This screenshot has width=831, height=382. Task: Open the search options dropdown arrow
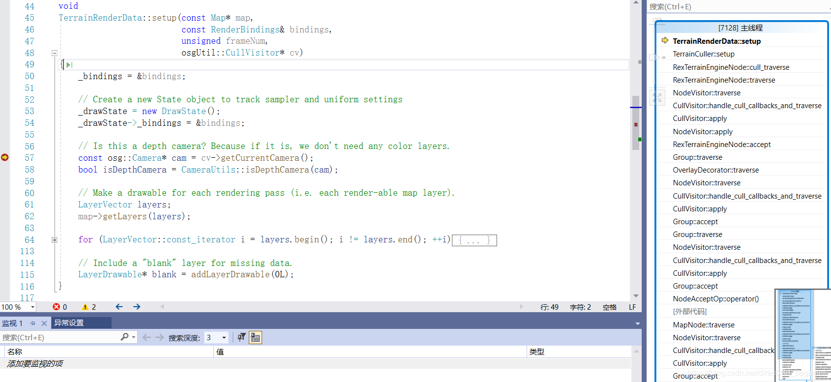(x=133, y=337)
